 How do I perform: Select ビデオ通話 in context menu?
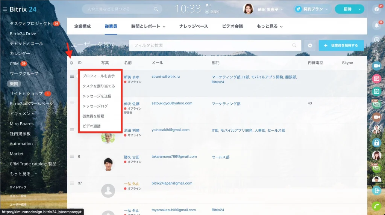point(91,126)
